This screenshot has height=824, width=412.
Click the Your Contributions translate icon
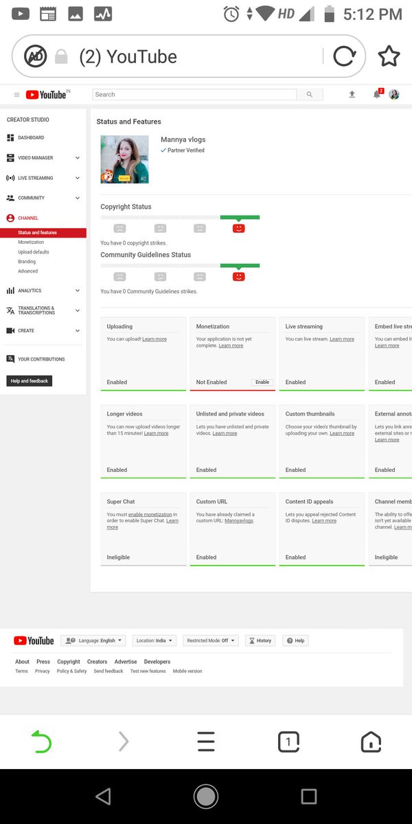[x=10, y=359]
